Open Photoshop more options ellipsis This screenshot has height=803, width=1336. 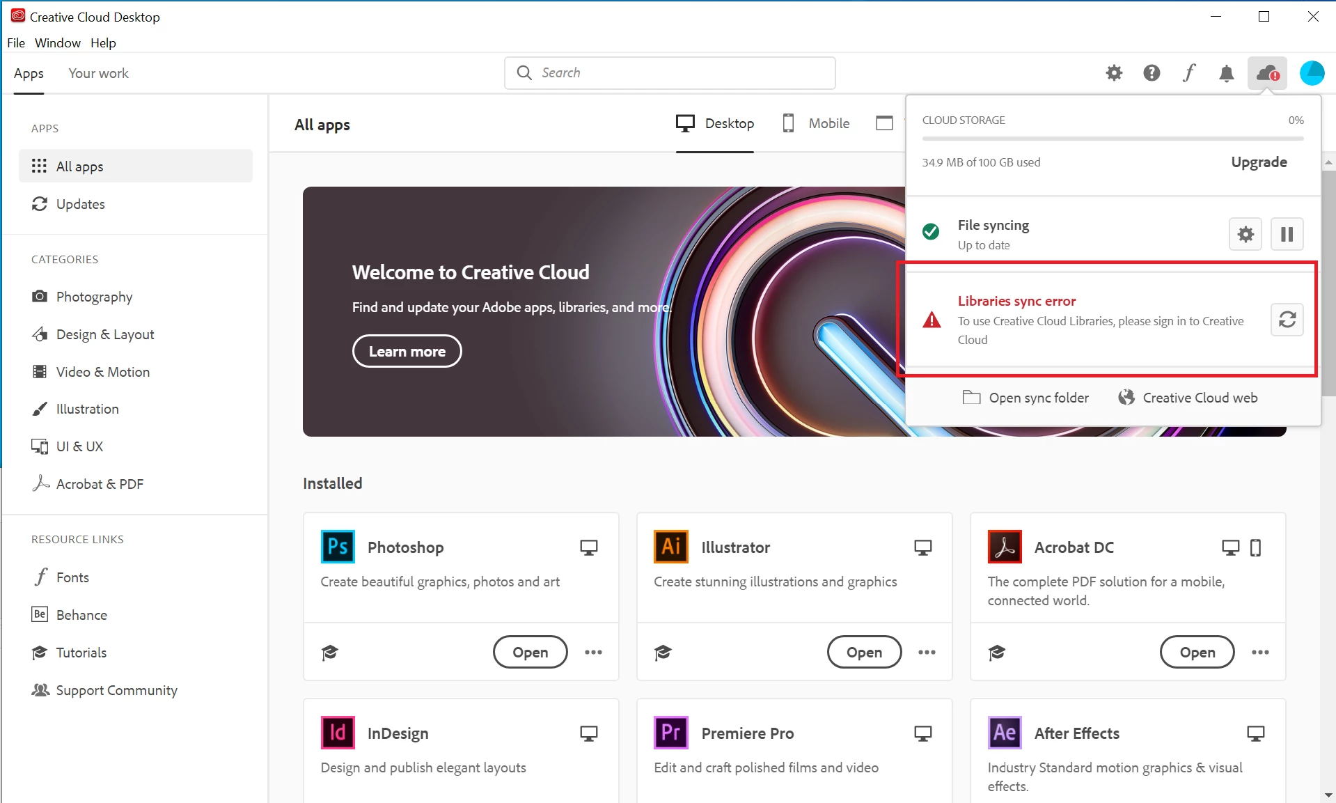pyautogui.click(x=593, y=653)
